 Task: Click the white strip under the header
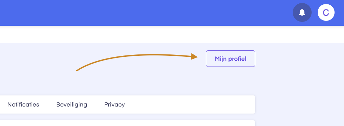coord(172,35)
